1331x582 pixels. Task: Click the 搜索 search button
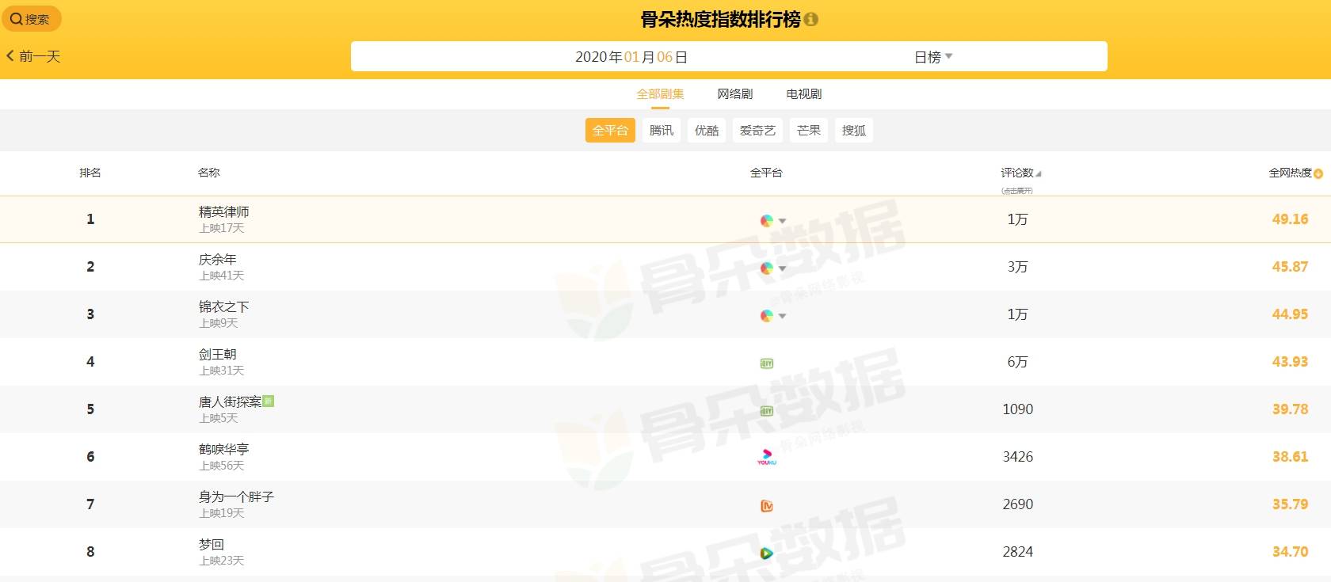(x=31, y=19)
